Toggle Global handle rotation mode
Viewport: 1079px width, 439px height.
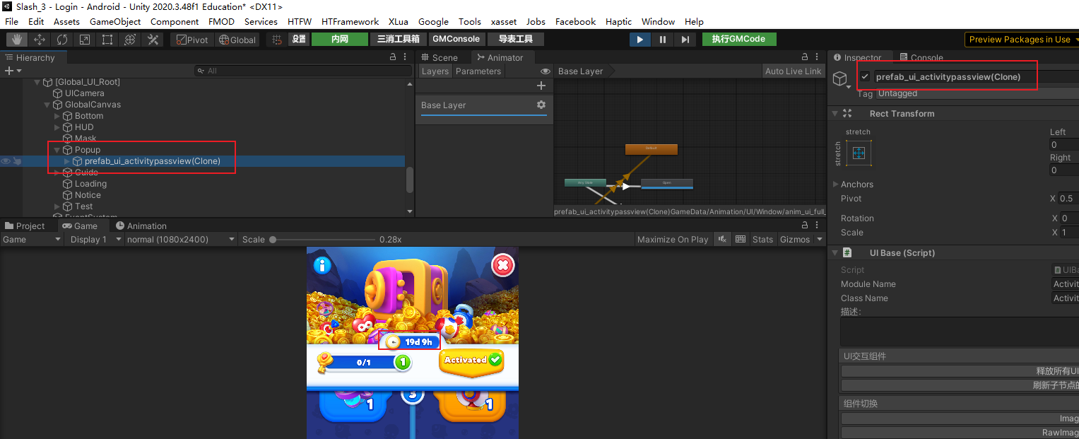click(237, 40)
